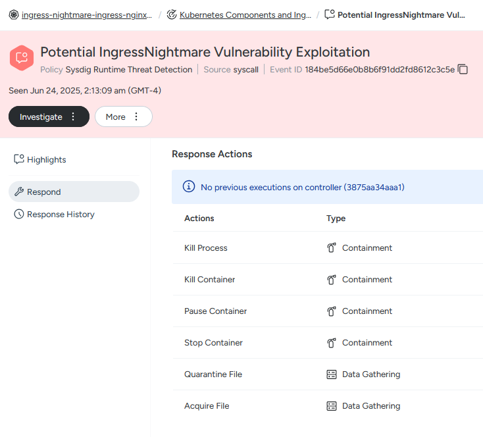Viewport: 483px width, 437px height.
Task: Click Data Gathering icon in Quarantine File row
Action: coord(332,374)
